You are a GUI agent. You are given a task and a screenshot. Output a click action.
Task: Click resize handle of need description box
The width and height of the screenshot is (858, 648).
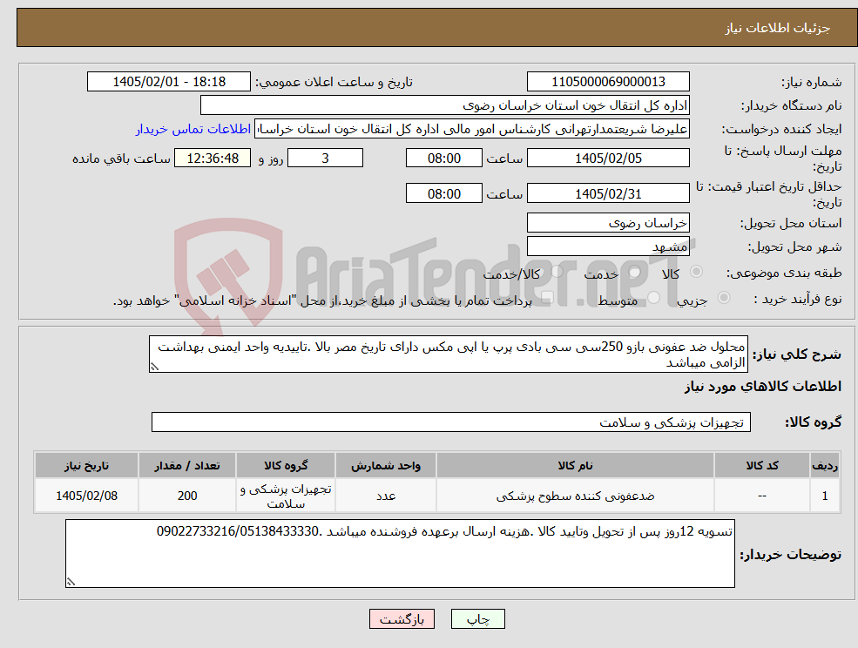coord(154,368)
